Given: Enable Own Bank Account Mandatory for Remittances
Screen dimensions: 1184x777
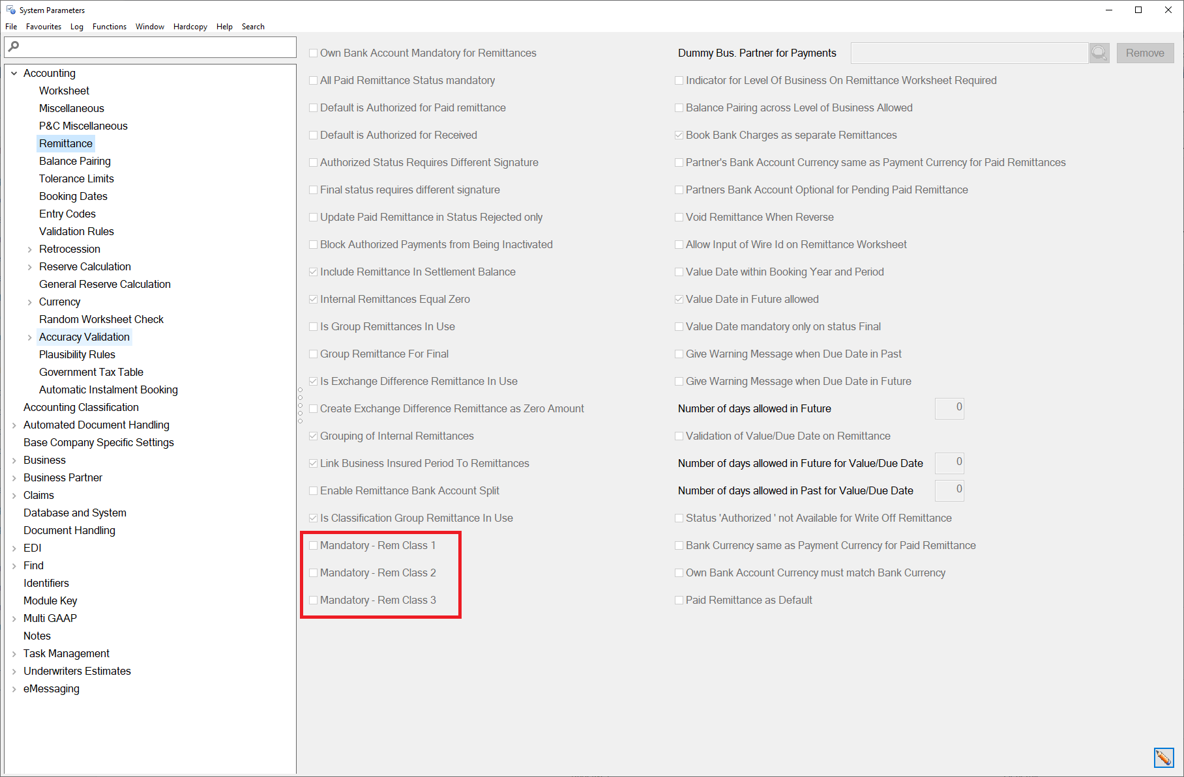Looking at the screenshot, I should tap(314, 53).
